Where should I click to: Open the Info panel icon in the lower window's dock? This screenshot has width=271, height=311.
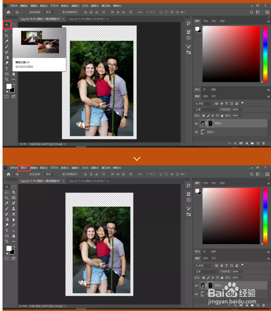pos(188,200)
